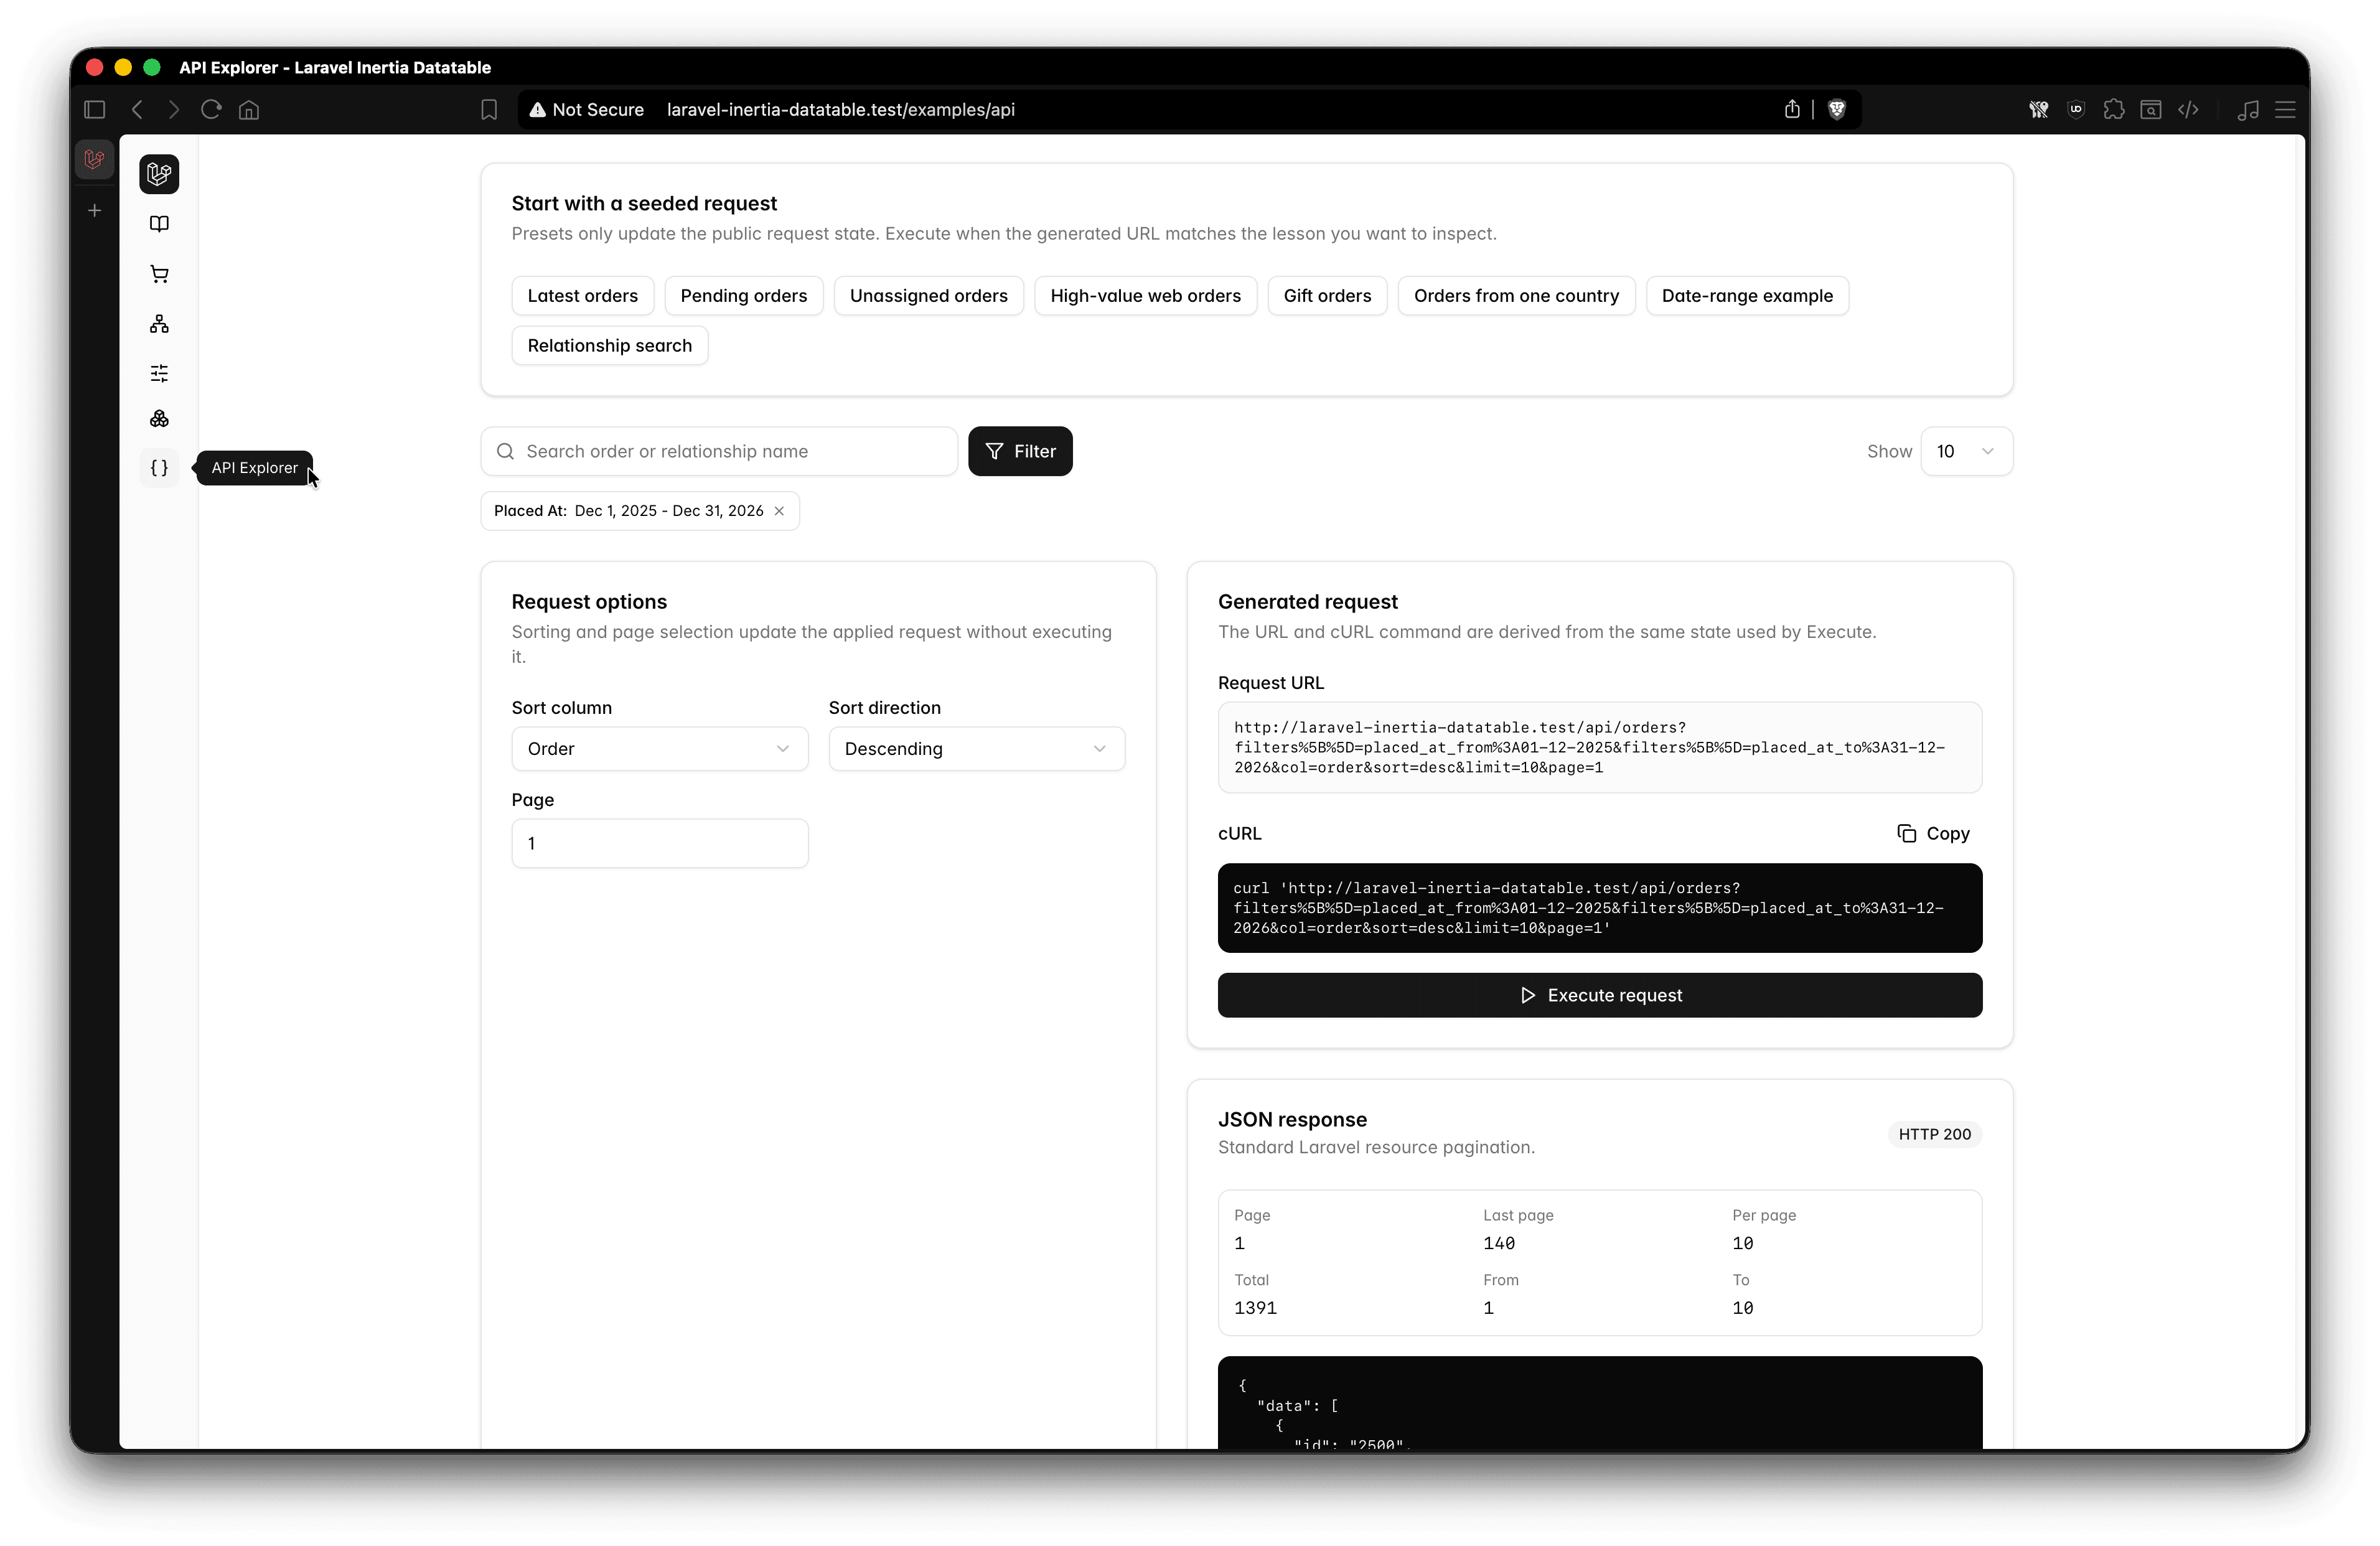
Task: Click the Not Secure warning indicator
Action: (x=586, y=109)
